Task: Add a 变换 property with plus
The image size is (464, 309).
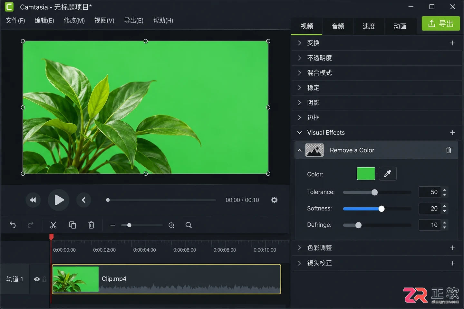Action: tap(452, 43)
